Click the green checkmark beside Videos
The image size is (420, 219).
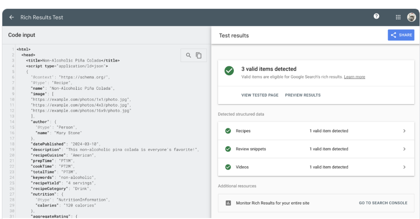[228, 167]
